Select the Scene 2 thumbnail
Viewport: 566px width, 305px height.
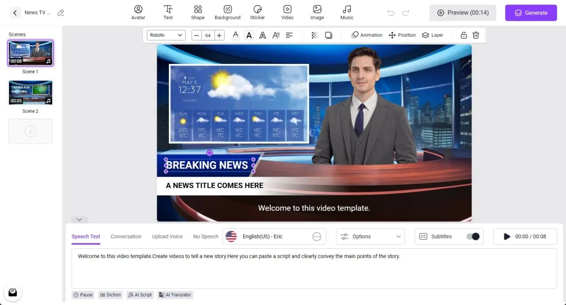tap(30, 92)
